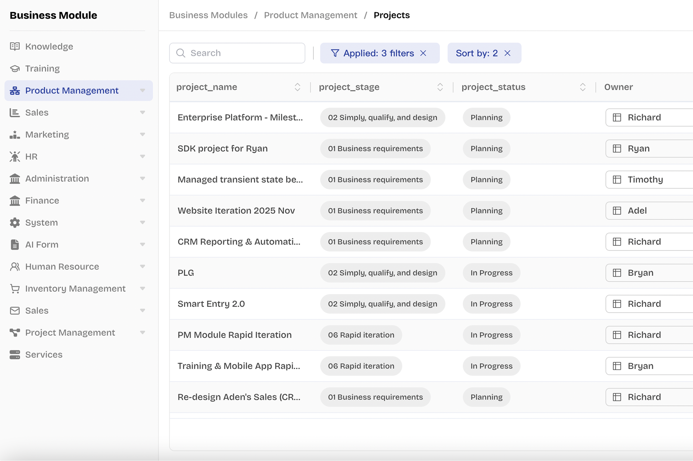
Task: Collapse the Product Management dropdown arrow
Action: coord(142,90)
